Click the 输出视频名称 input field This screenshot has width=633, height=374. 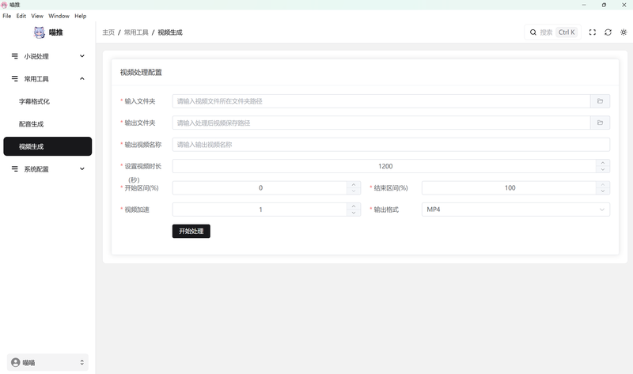coord(391,145)
